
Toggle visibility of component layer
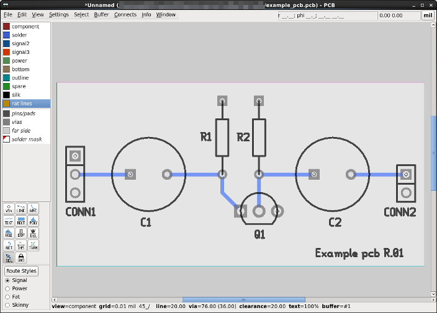pyautogui.click(x=6, y=27)
